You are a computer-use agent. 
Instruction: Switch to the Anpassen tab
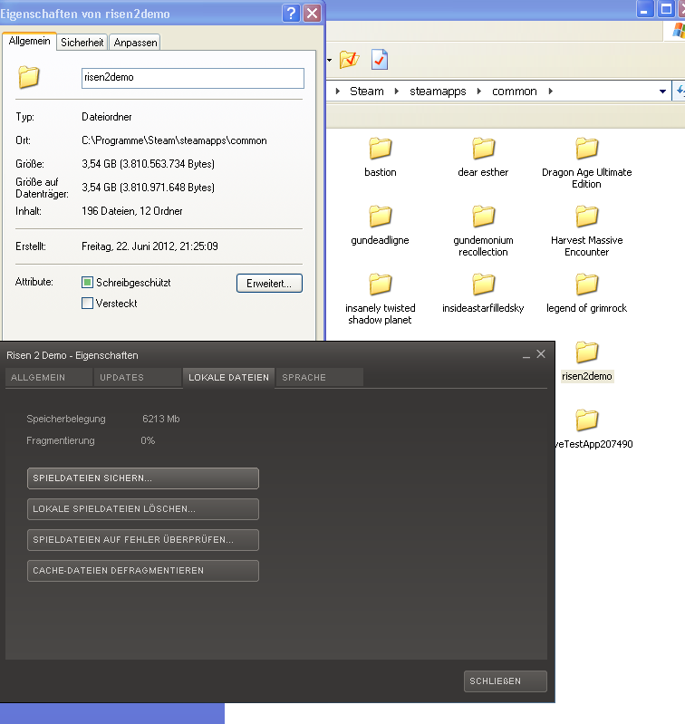click(x=135, y=43)
